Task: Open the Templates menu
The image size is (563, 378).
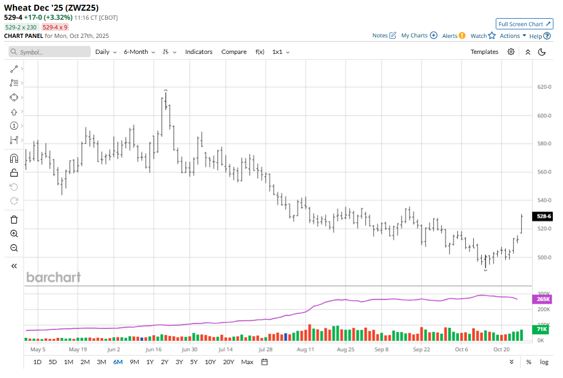Action: pos(485,52)
